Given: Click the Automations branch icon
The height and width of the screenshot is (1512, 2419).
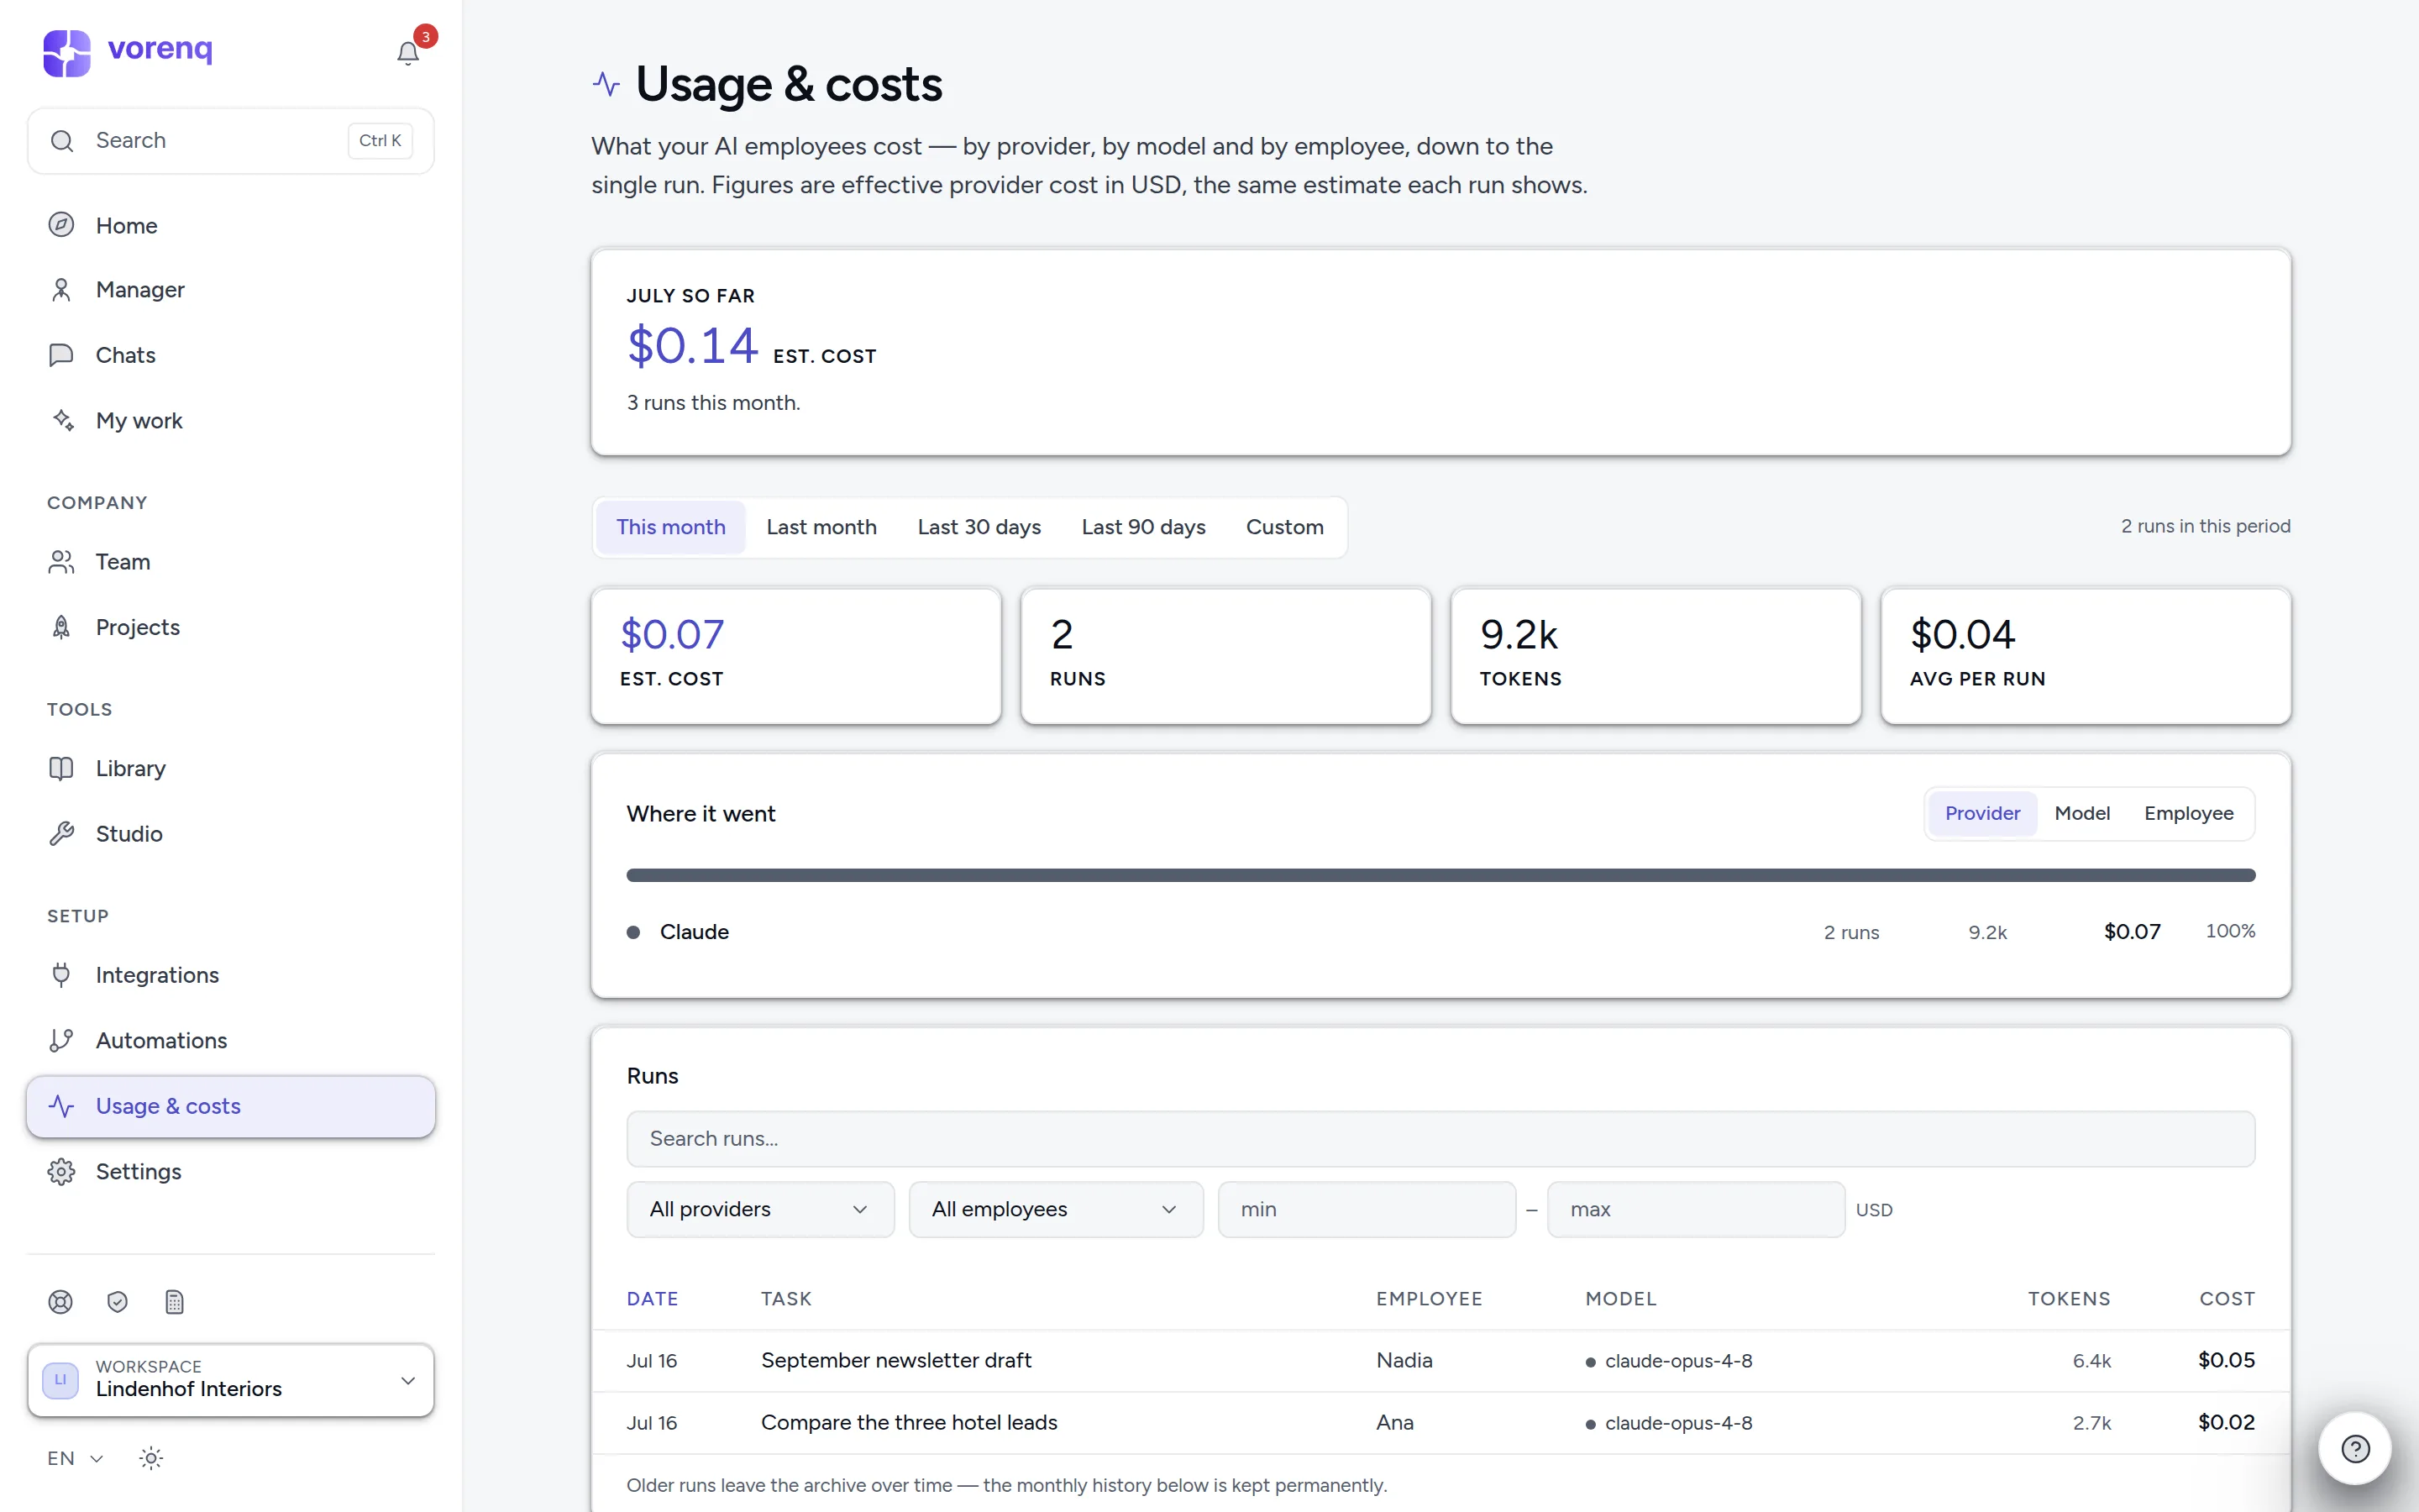Looking at the screenshot, I should [61, 1040].
